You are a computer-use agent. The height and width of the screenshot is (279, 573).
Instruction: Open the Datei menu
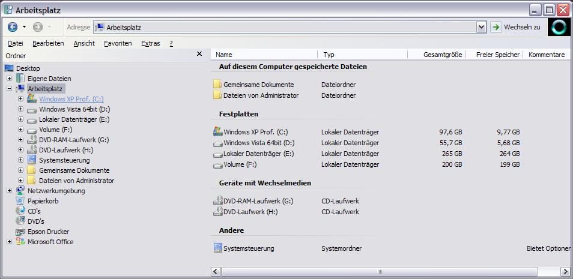point(16,43)
